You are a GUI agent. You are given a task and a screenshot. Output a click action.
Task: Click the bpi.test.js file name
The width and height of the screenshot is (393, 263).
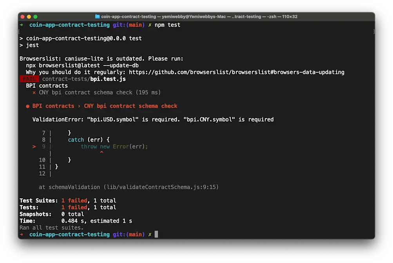108,79
